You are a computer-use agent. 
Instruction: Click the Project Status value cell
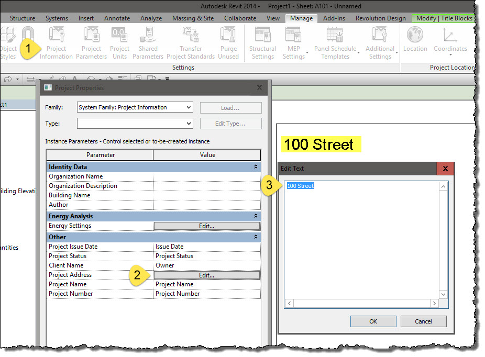point(206,256)
